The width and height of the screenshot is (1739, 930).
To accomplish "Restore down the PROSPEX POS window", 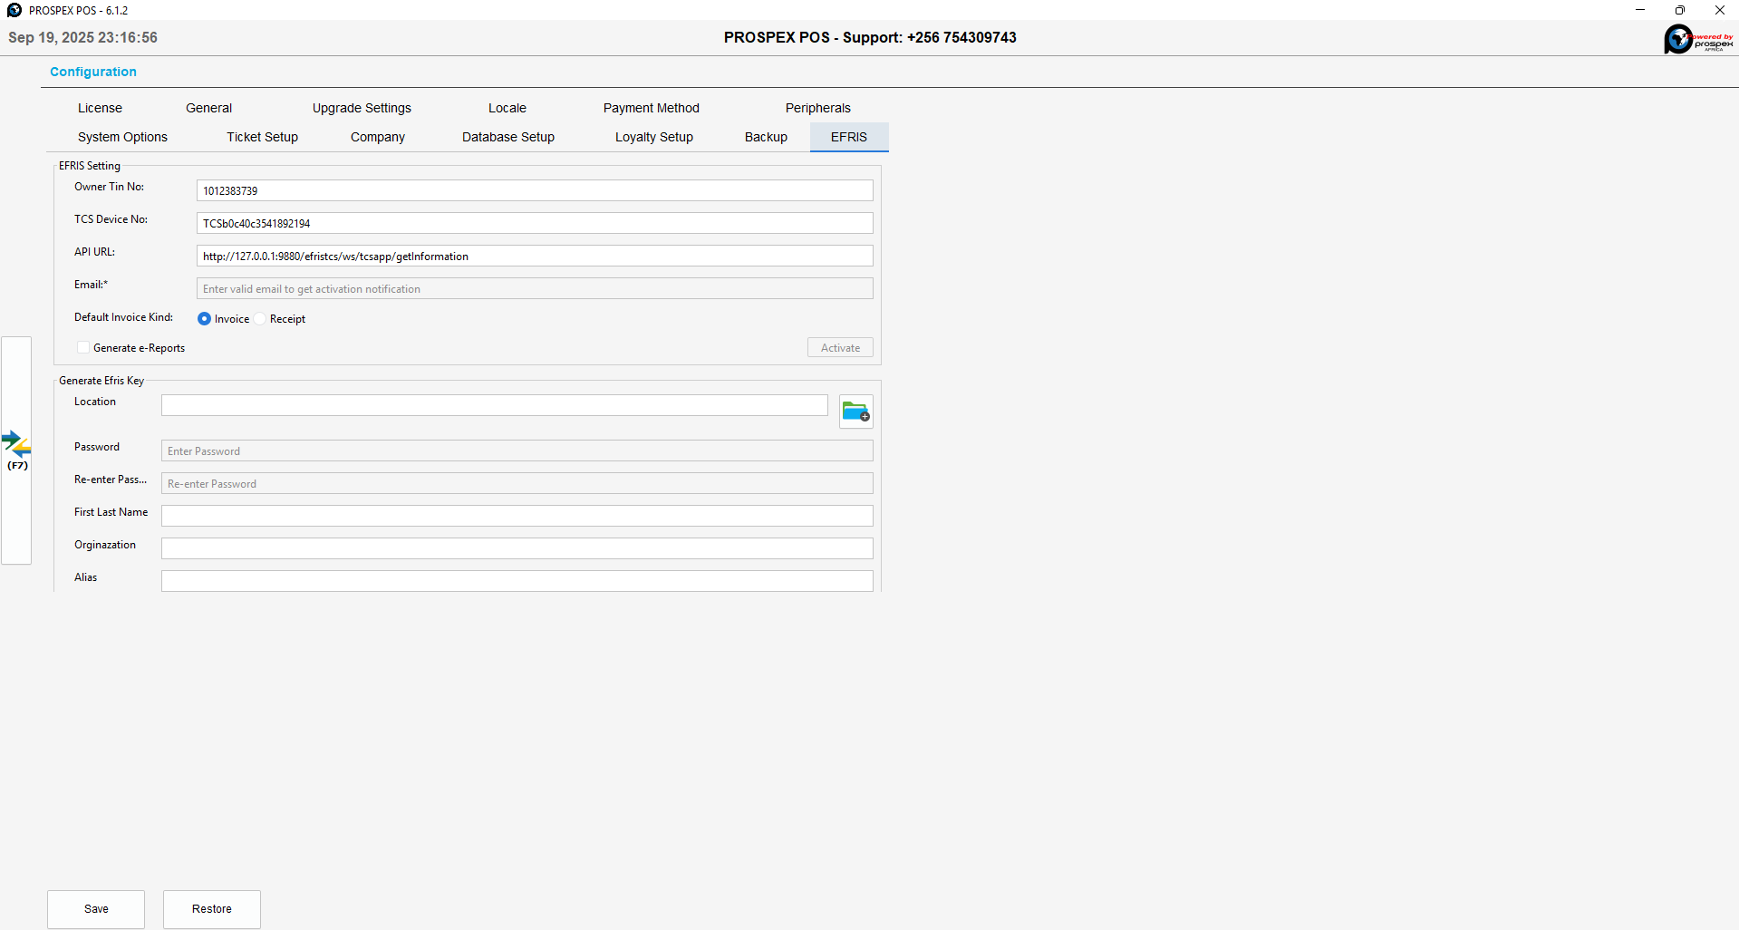I will pyautogui.click(x=1680, y=10).
